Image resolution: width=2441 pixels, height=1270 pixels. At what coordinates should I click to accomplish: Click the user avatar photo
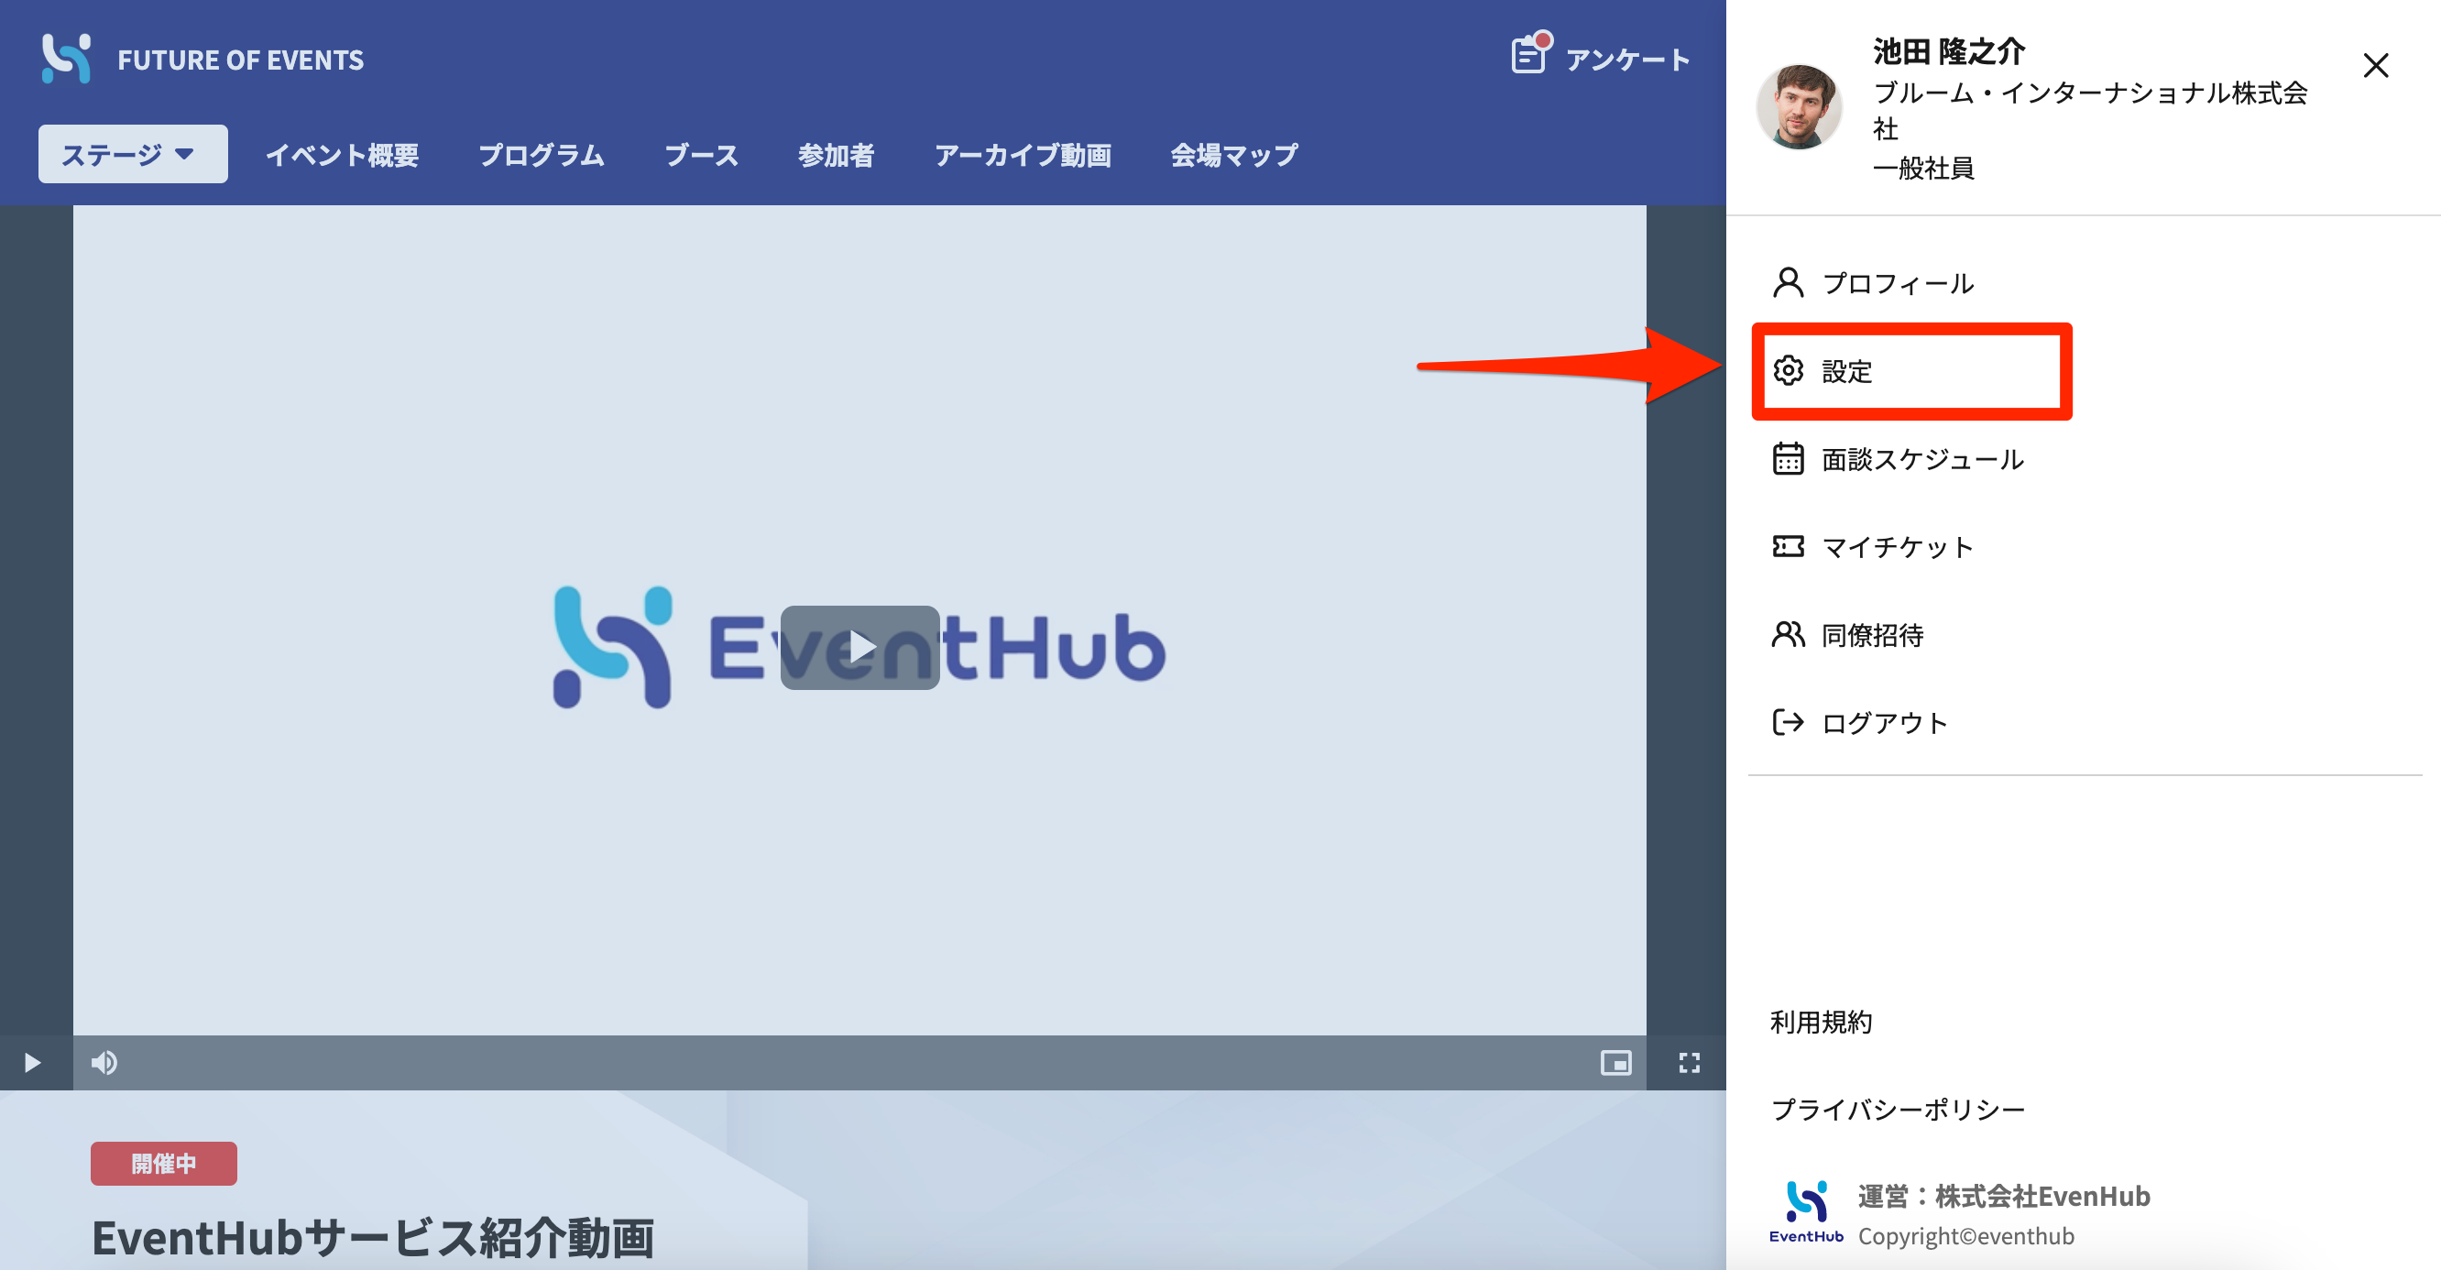point(1799,106)
